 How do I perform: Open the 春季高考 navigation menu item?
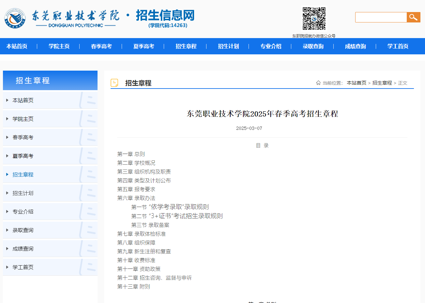tap(101, 46)
